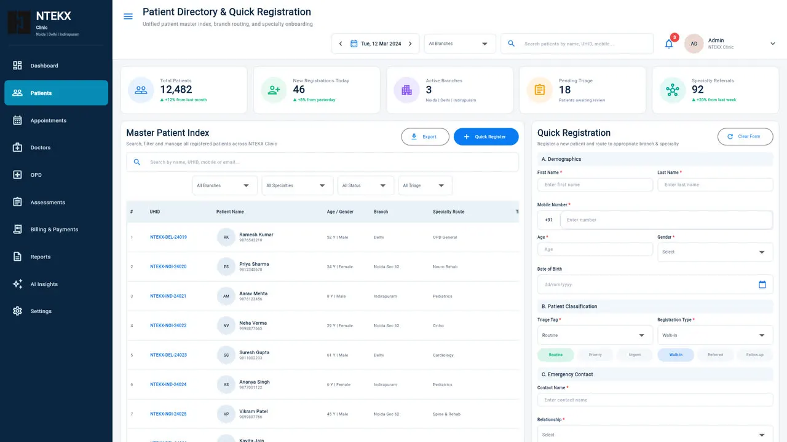Viewport: 787px width, 442px height.
Task: Open the Triage Tag Routine dropdown
Action: (x=595, y=335)
